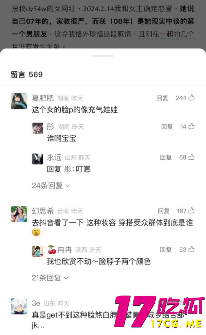Open 3e's profile avatar
Viewport: 206px width, 335px height.
pyautogui.click(x=19, y=306)
